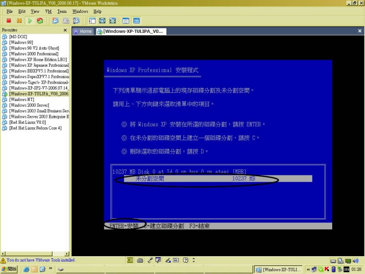365x274 pixels.
Task: Click the hard disk device status icon
Action: pos(334,261)
